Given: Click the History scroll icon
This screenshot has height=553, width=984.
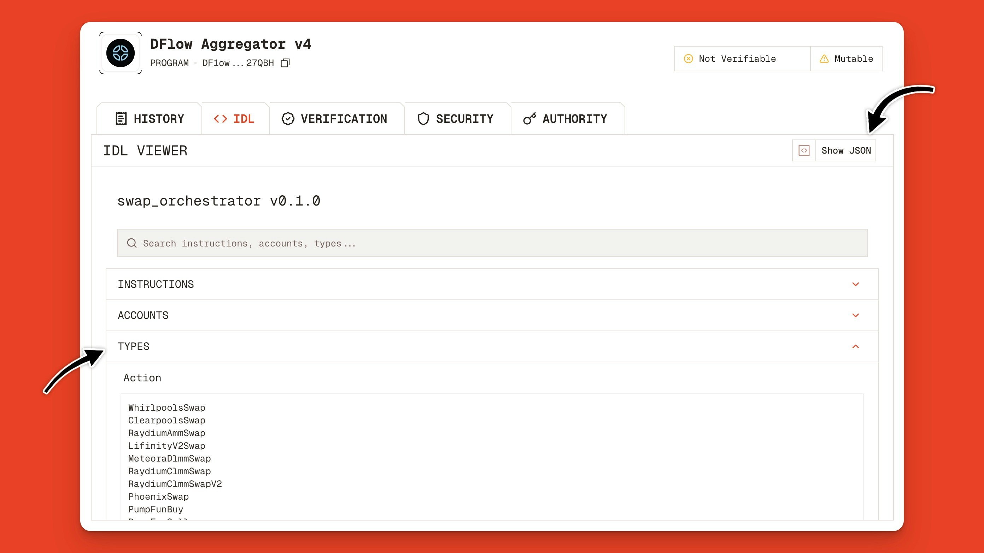Looking at the screenshot, I should [x=121, y=118].
